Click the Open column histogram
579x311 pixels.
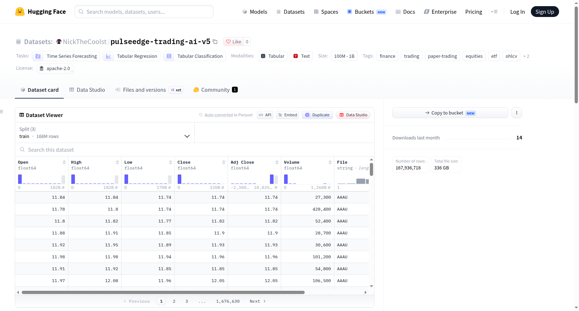pyautogui.click(x=42, y=179)
